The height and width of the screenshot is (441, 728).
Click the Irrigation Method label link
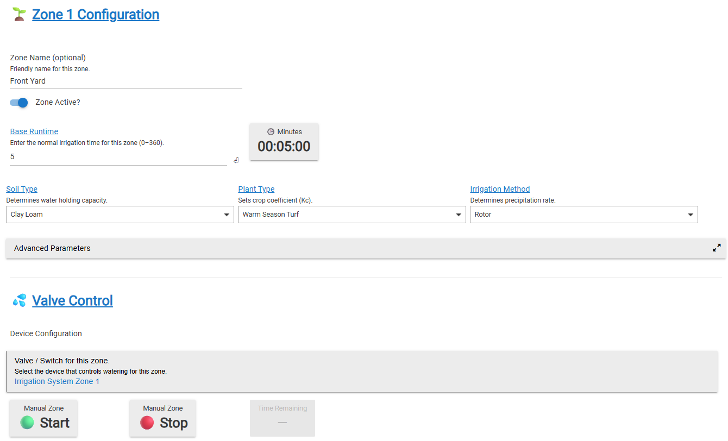pos(500,189)
